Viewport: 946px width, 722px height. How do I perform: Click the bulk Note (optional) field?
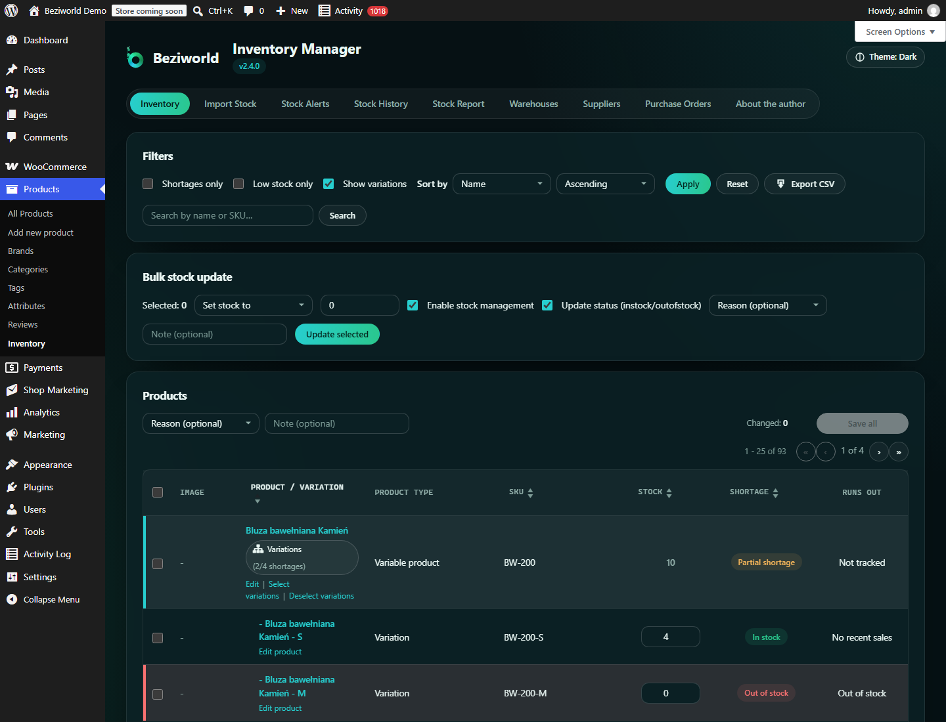(215, 334)
